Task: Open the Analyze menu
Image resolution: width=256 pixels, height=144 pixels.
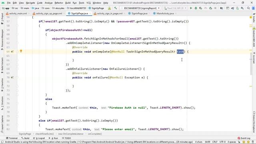Action: point(48,3)
